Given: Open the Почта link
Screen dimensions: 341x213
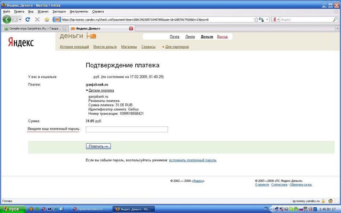Looking at the screenshot, I should [175, 37].
